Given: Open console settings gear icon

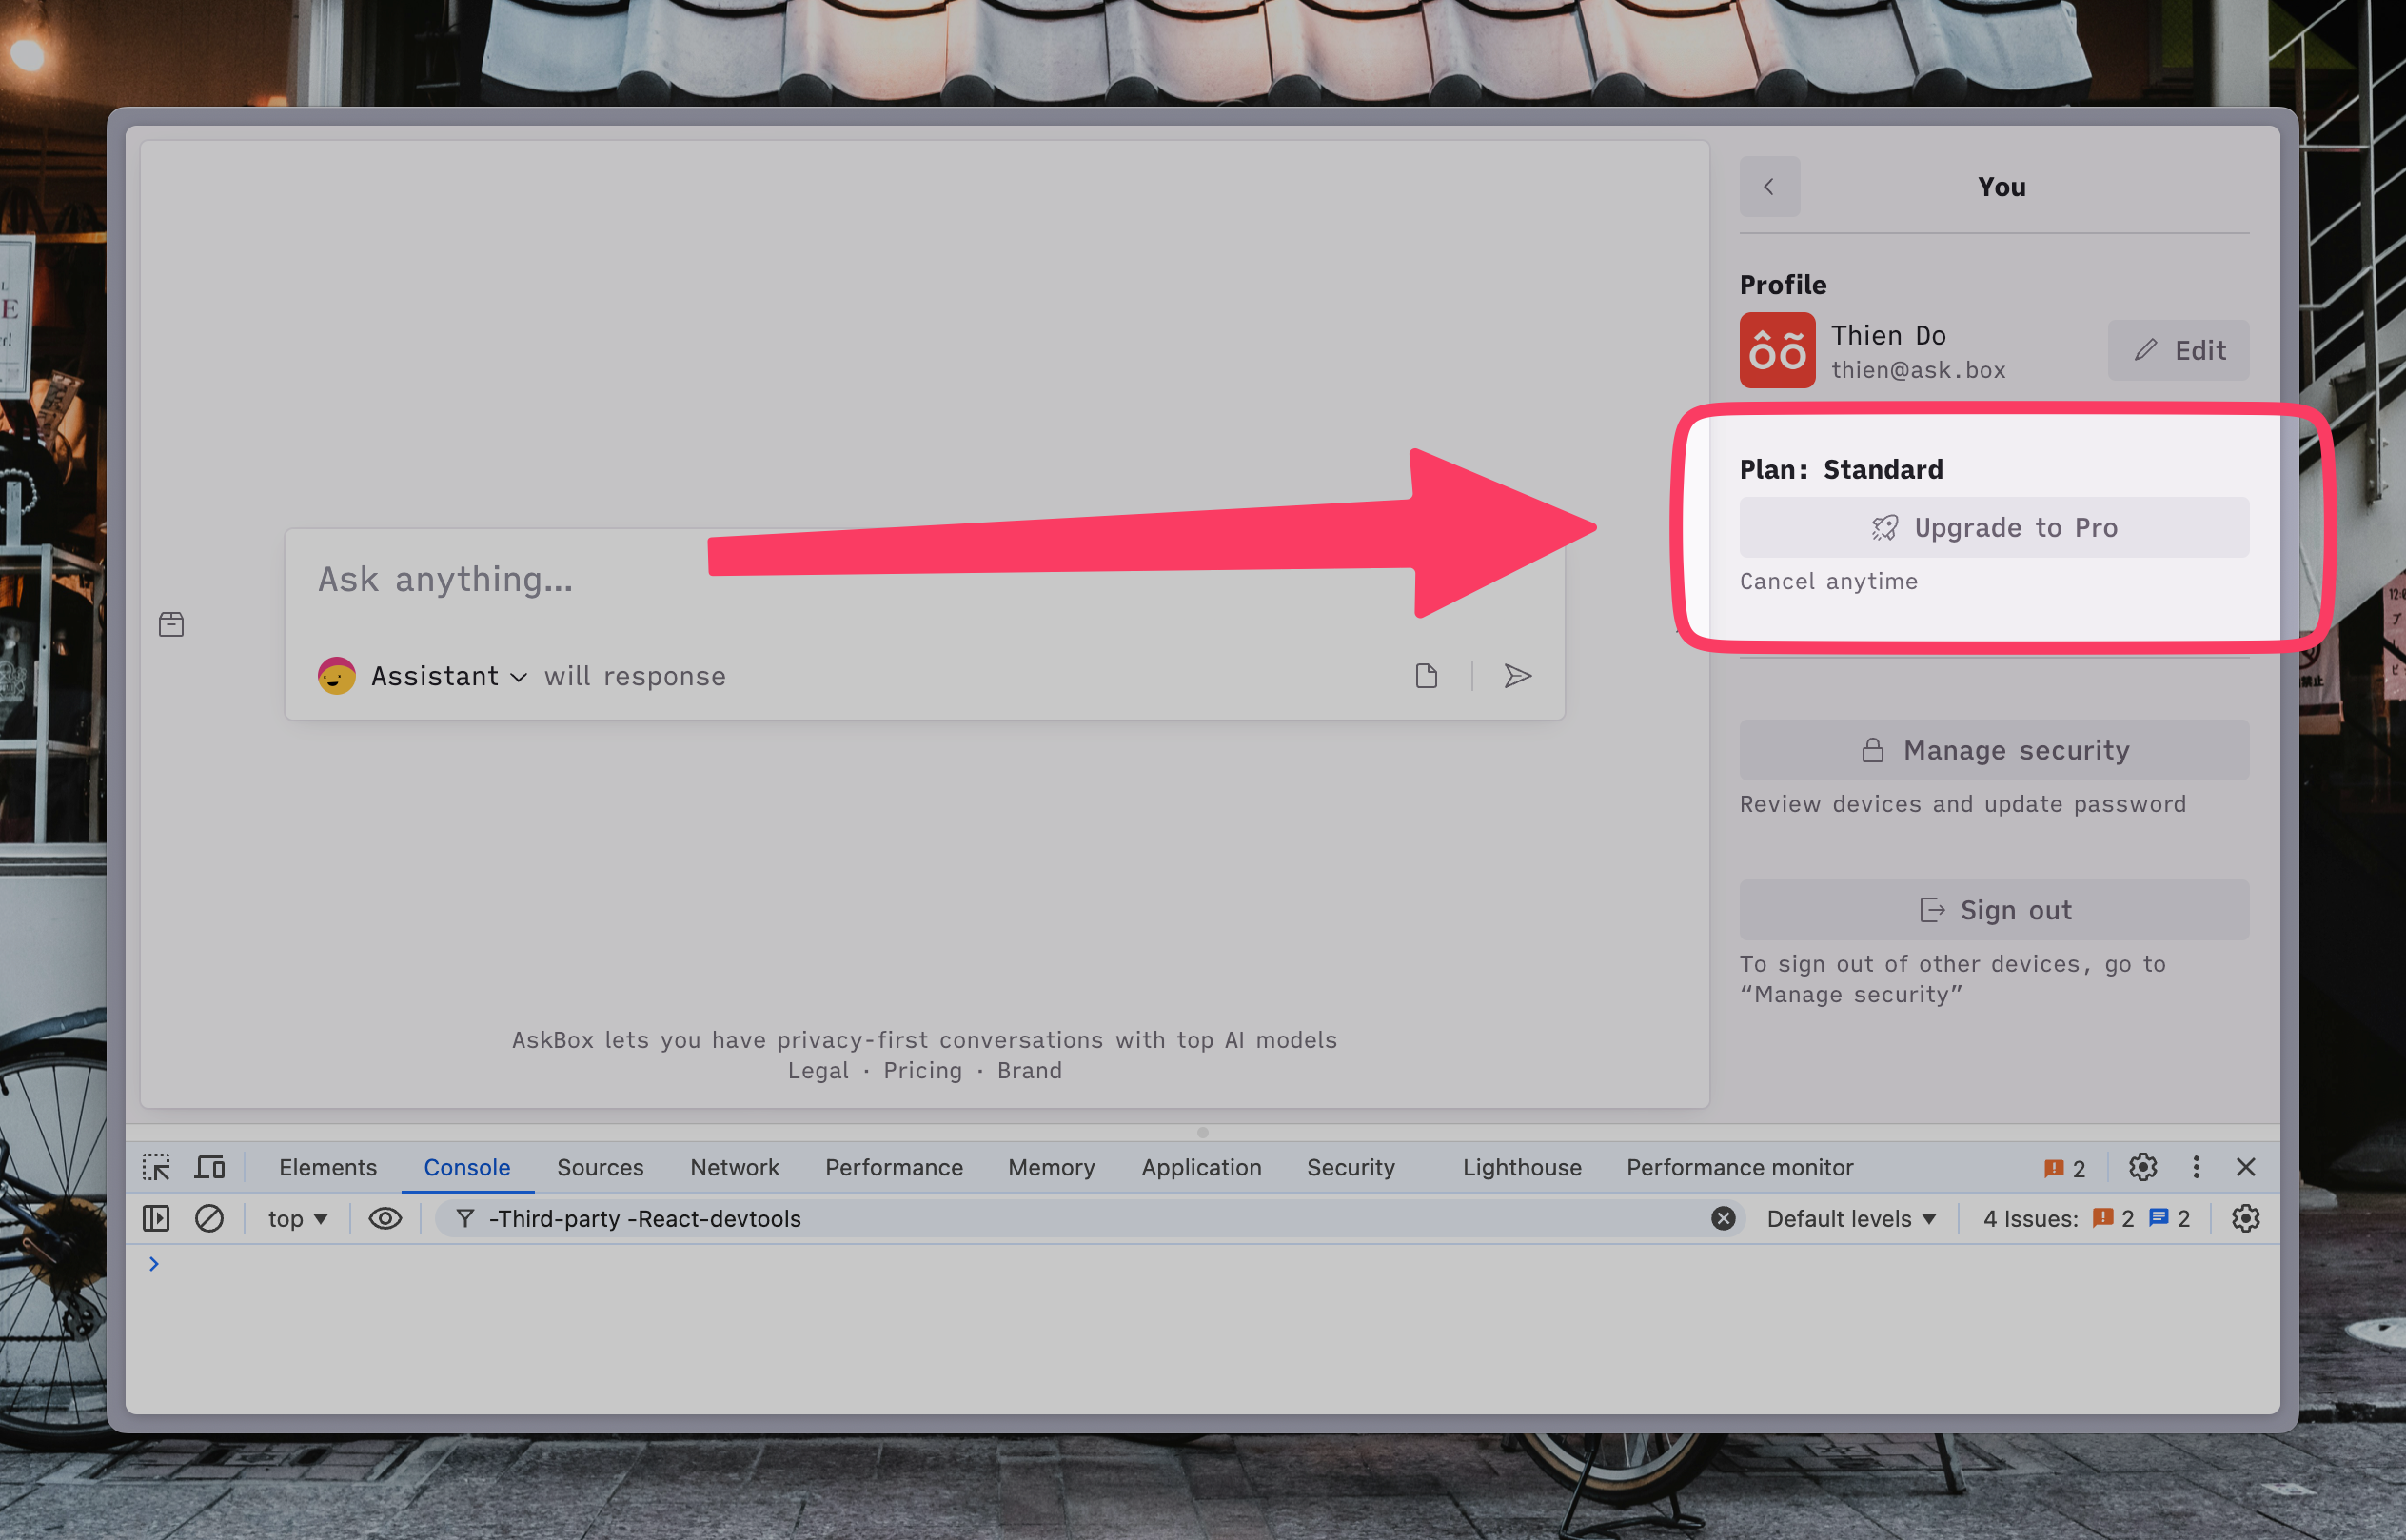Looking at the screenshot, I should 2246,1218.
